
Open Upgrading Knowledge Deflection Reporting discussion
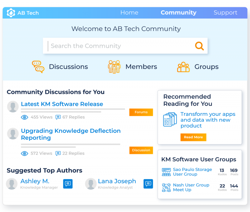click(71, 134)
